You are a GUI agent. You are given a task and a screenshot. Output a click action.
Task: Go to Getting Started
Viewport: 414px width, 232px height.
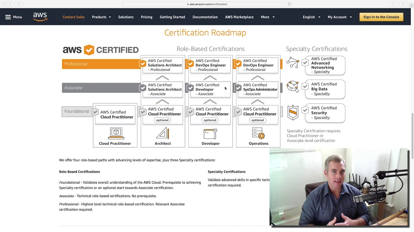coord(172,17)
